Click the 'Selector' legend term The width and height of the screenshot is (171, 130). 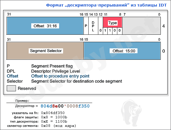pyautogui.click(x=15, y=81)
